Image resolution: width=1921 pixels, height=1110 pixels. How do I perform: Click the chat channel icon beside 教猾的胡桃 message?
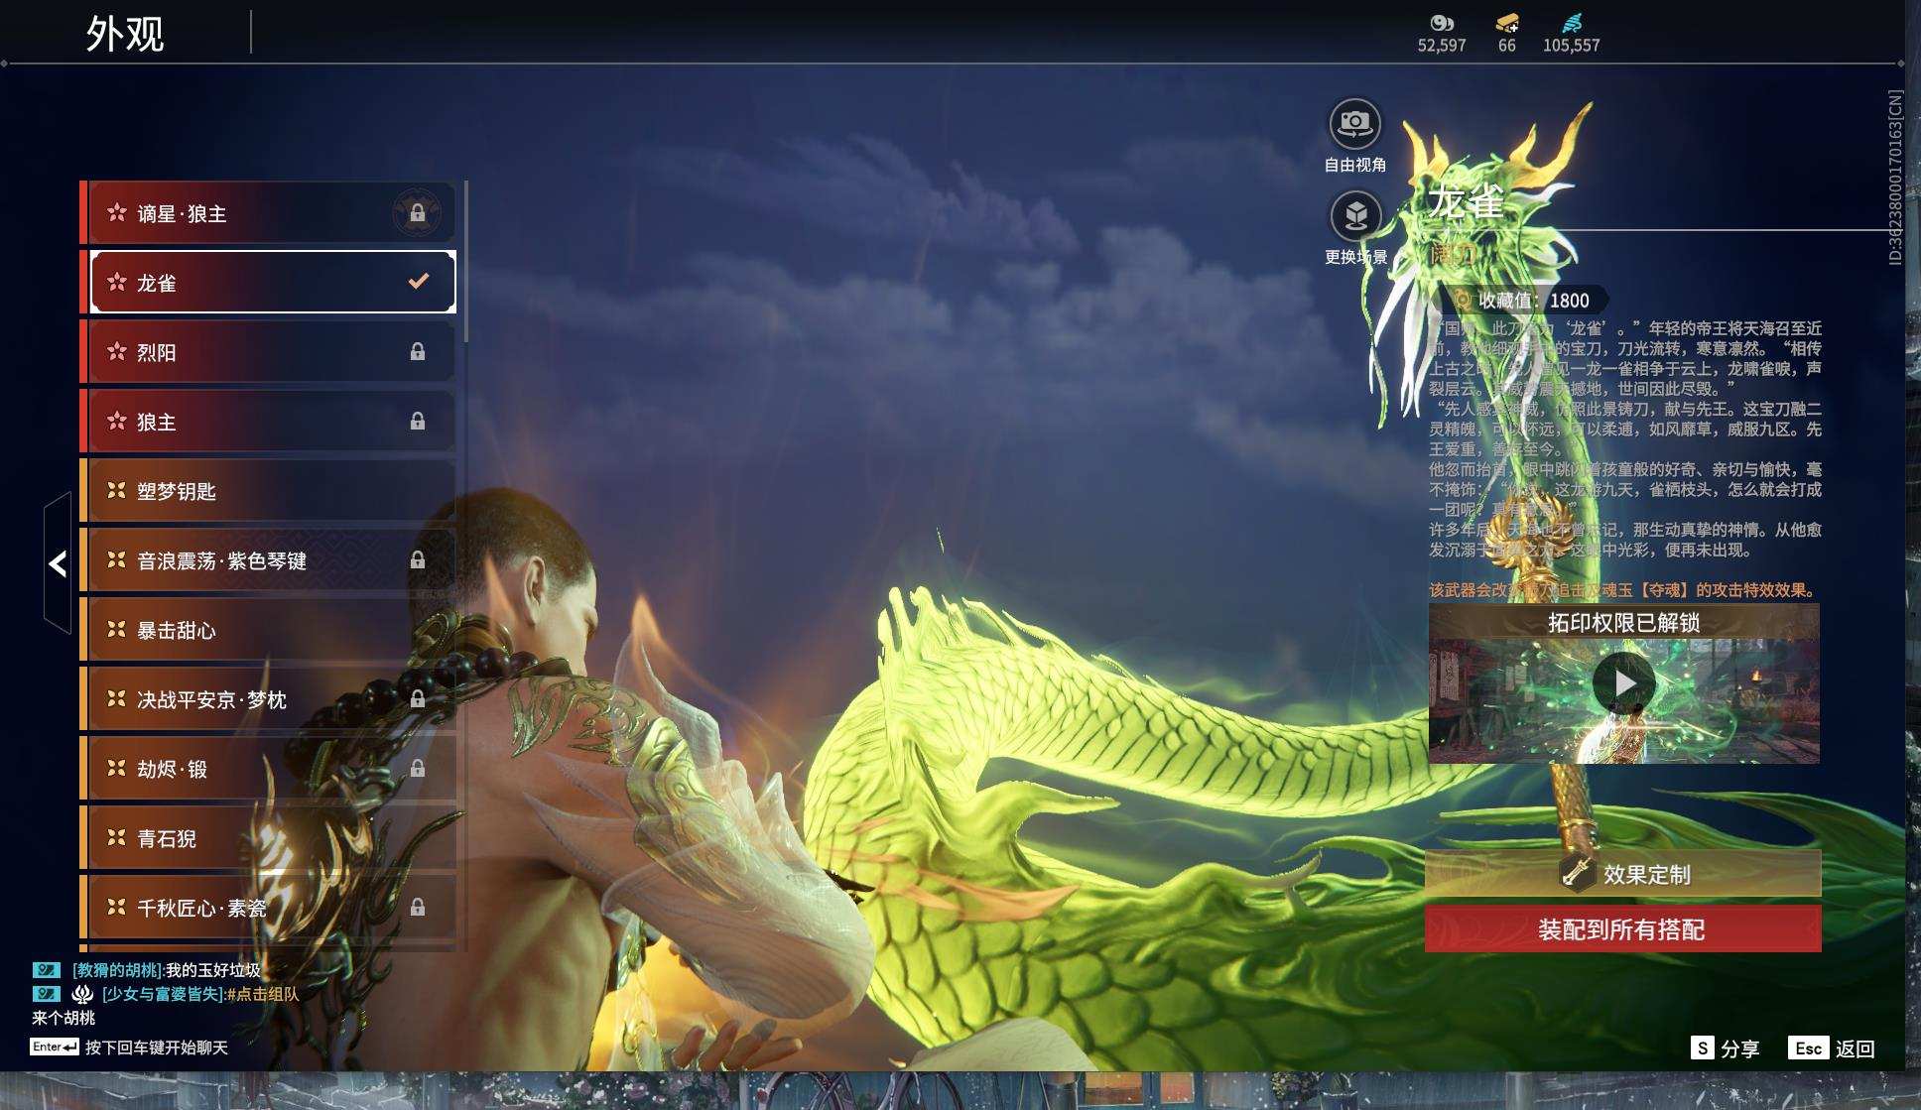point(46,970)
